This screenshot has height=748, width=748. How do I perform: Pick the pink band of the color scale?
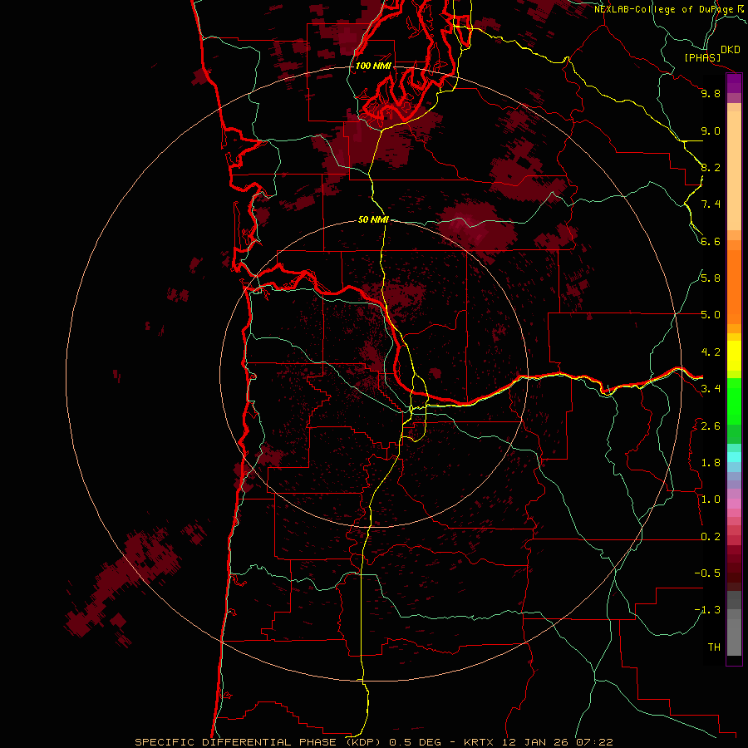pyautogui.click(x=734, y=504)
